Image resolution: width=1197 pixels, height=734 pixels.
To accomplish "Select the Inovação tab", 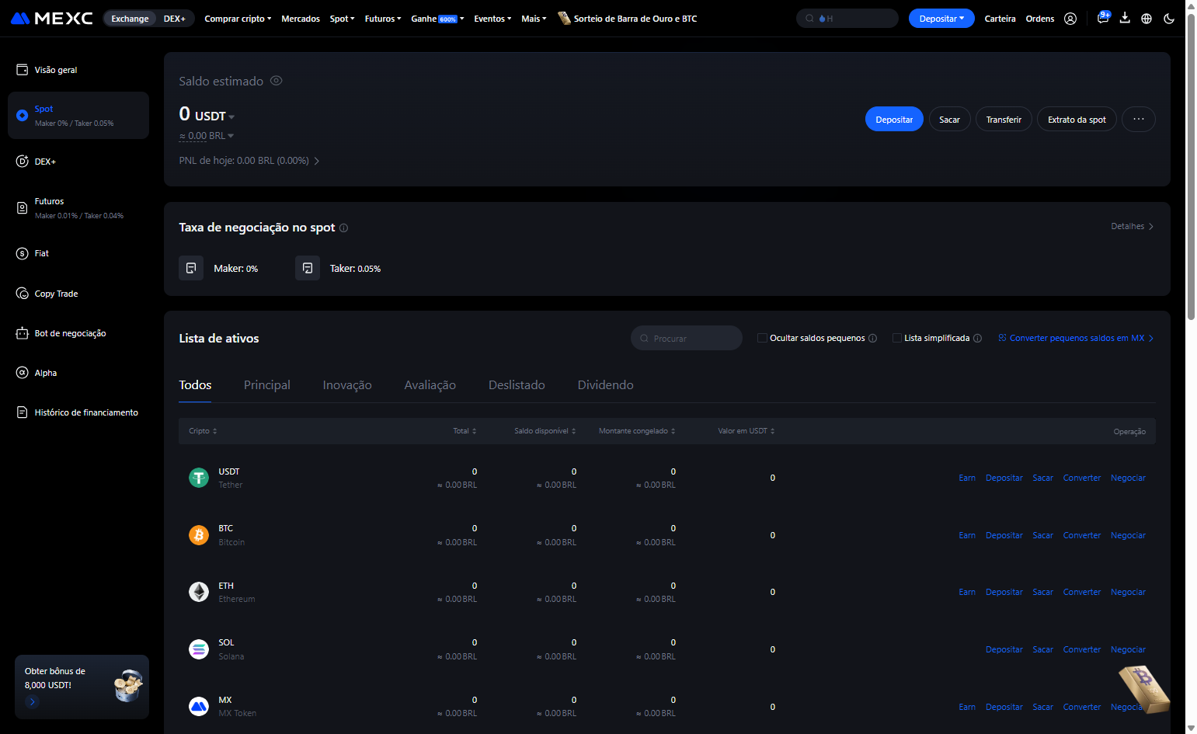I will [x=347, y=385].
